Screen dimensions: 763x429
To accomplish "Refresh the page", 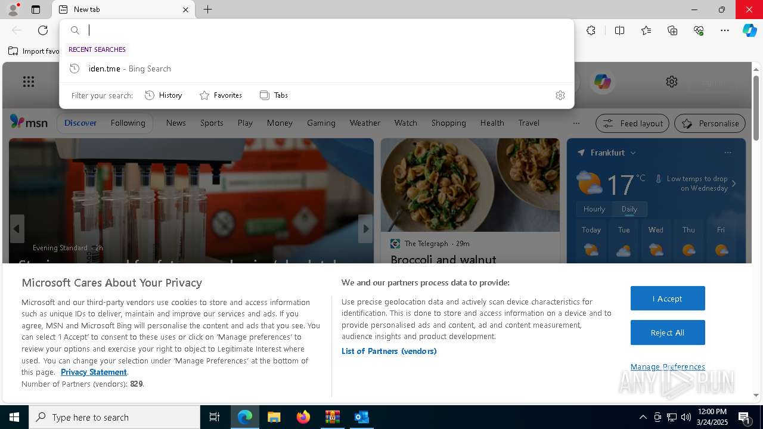I will 43,30.
